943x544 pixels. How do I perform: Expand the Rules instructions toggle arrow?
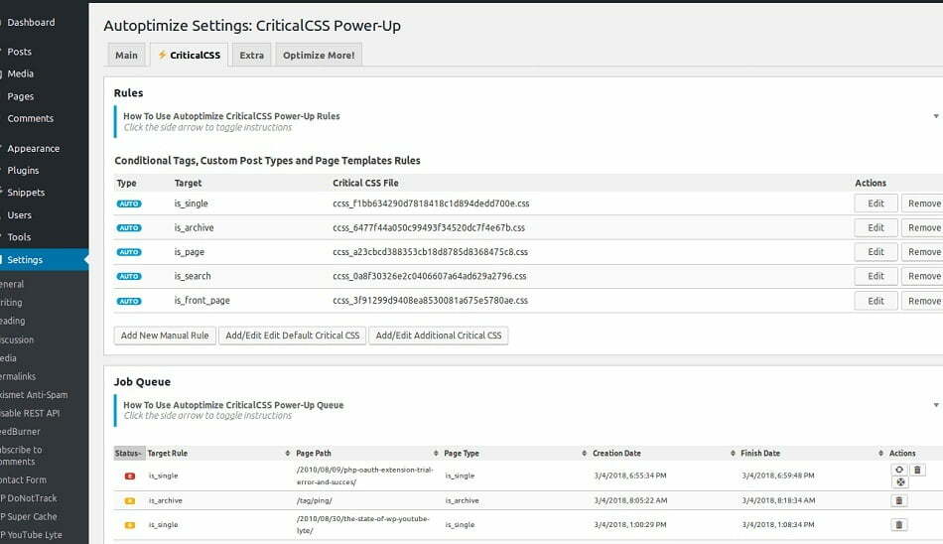point(936,116)
